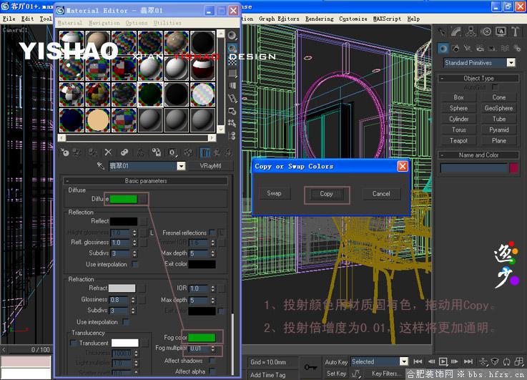Click Show Map in Viewport icon
The image size is (527, 380).
tap(189, 152)
